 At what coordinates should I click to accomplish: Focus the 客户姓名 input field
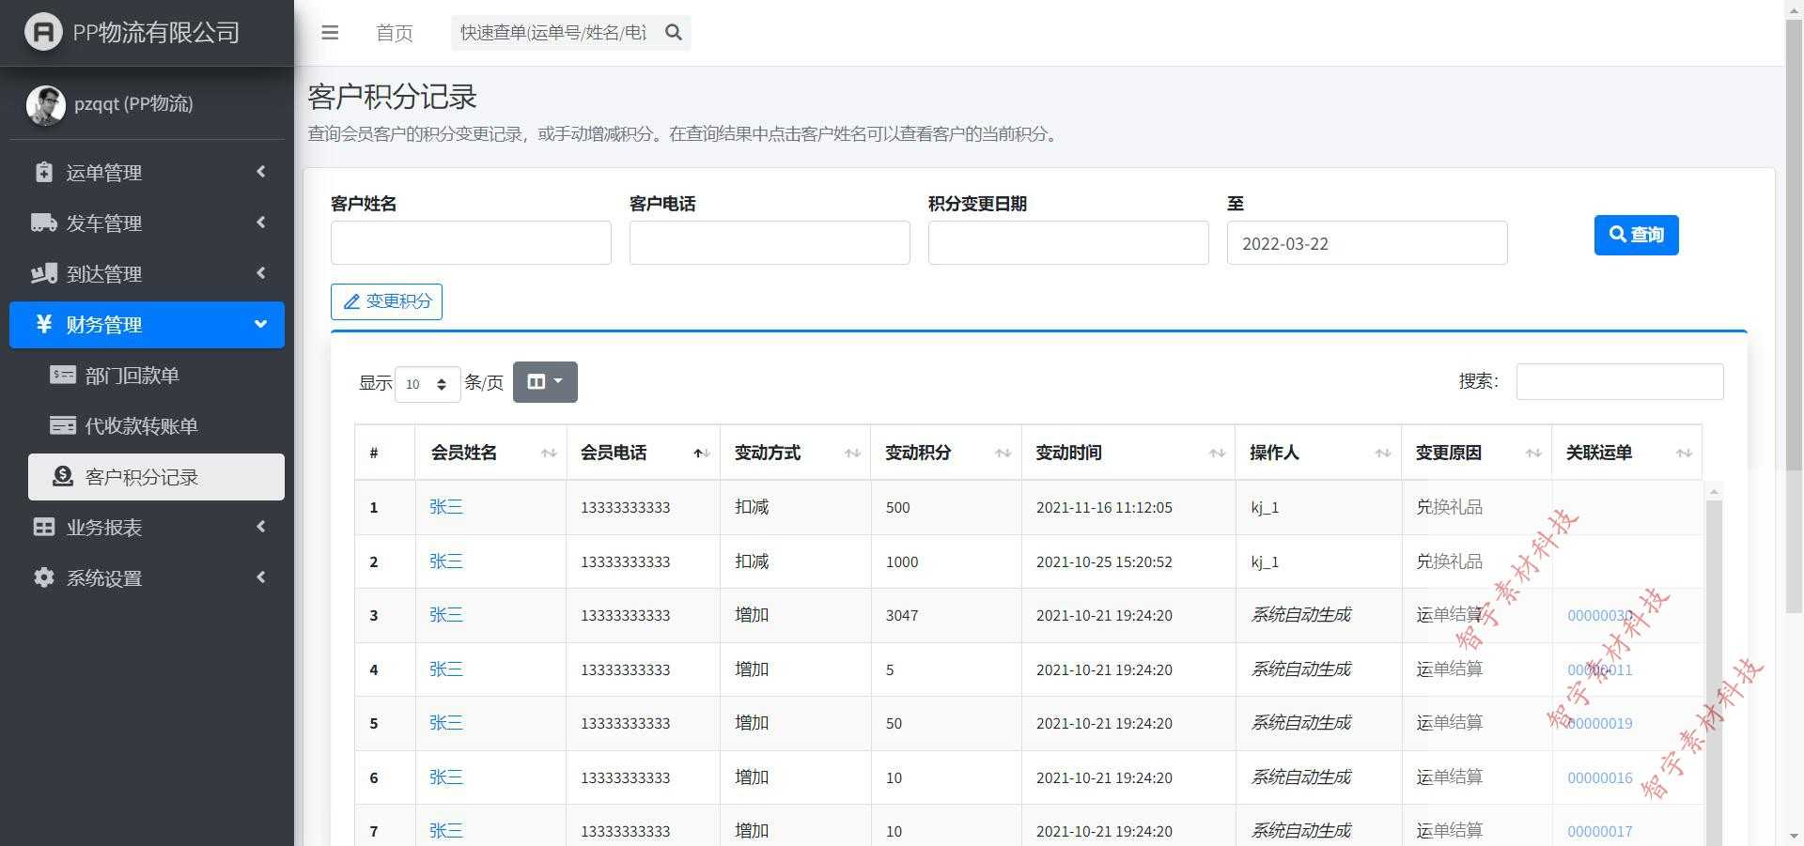click(471, 242)
